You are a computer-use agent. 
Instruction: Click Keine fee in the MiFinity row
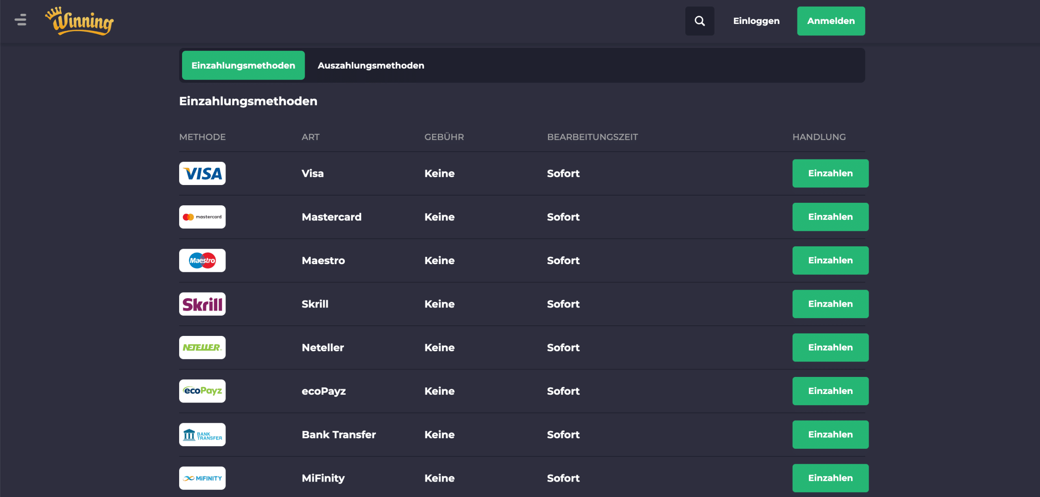click(439, 478)
